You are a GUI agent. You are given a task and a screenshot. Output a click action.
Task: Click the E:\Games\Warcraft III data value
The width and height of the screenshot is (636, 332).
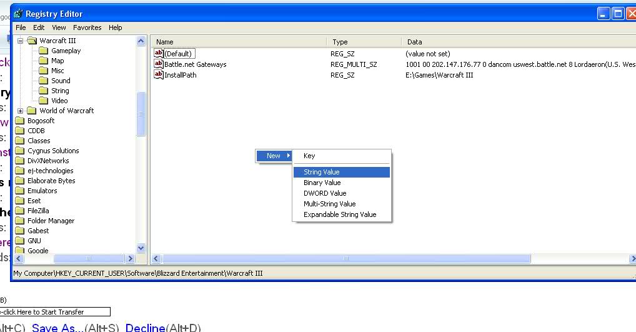pyautogui.click(x=439, y=74)
